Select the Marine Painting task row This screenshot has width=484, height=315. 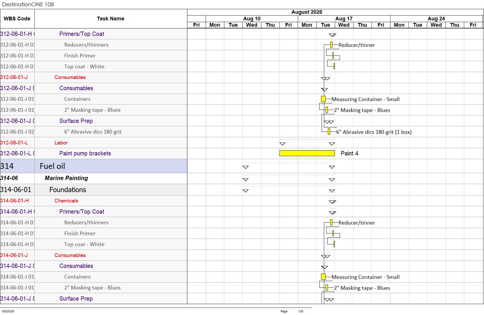click(94, 178)
